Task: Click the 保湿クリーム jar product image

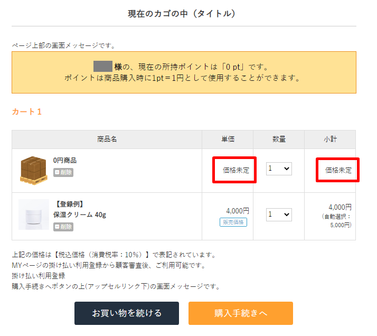Action: (34, 214)
